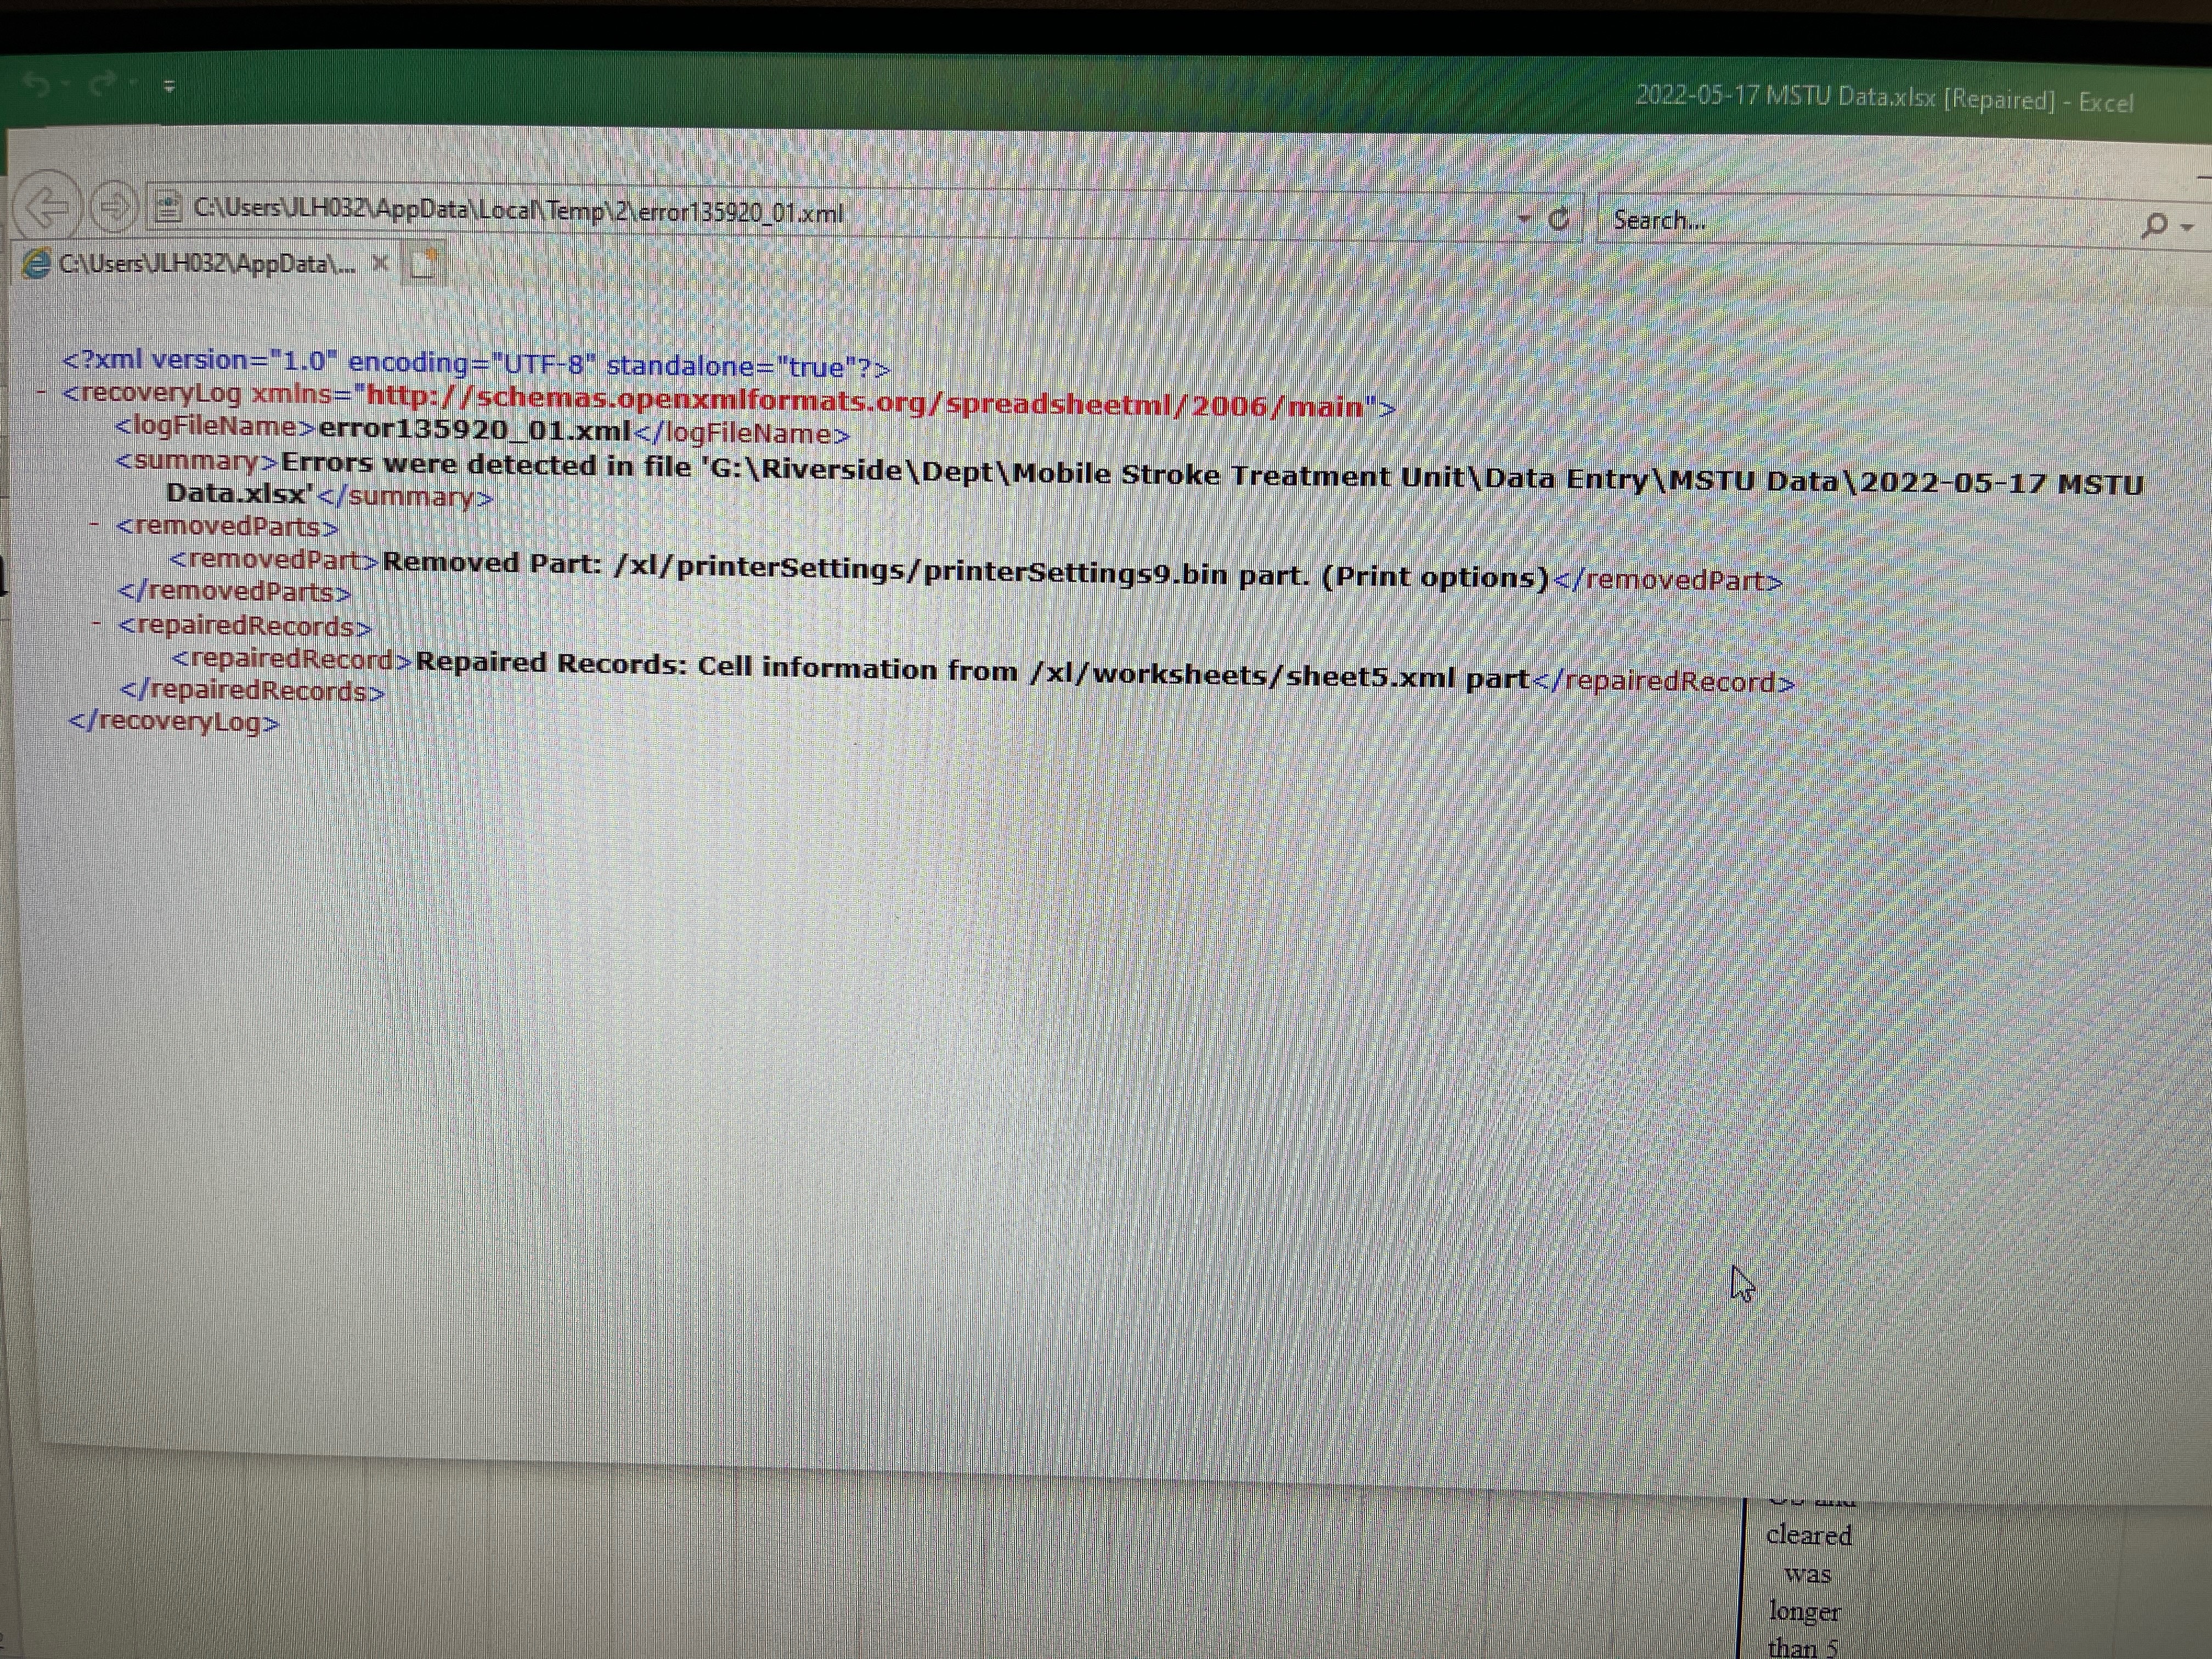Click the Refresh icon in address bar
Screen dimensions: 2212x1659
(x=1558, y=219)
